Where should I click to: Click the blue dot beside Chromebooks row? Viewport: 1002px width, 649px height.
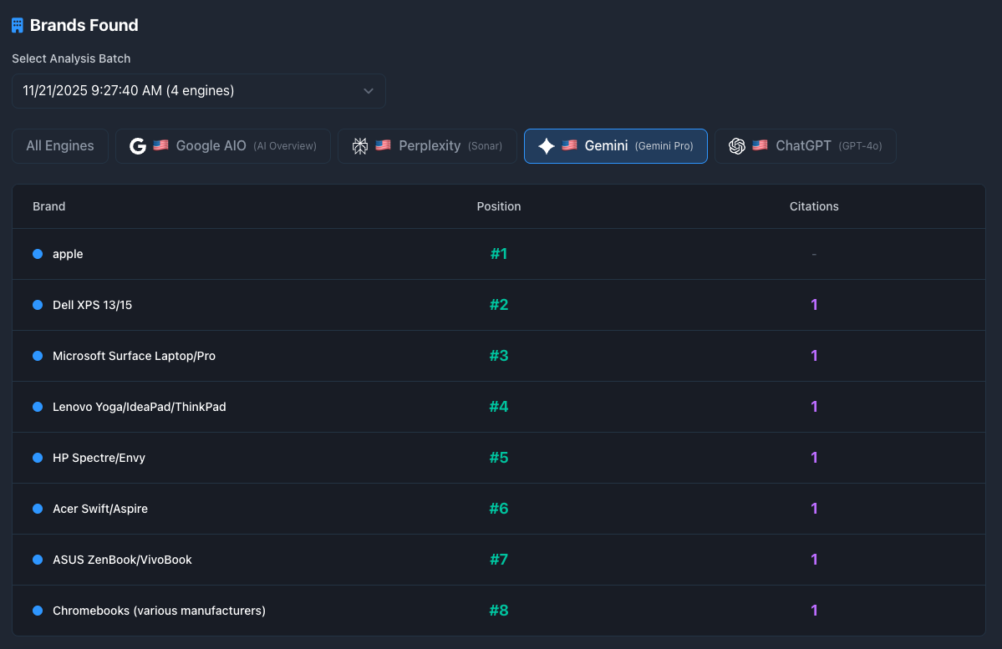pyautogui.click(x=38, y=611)
